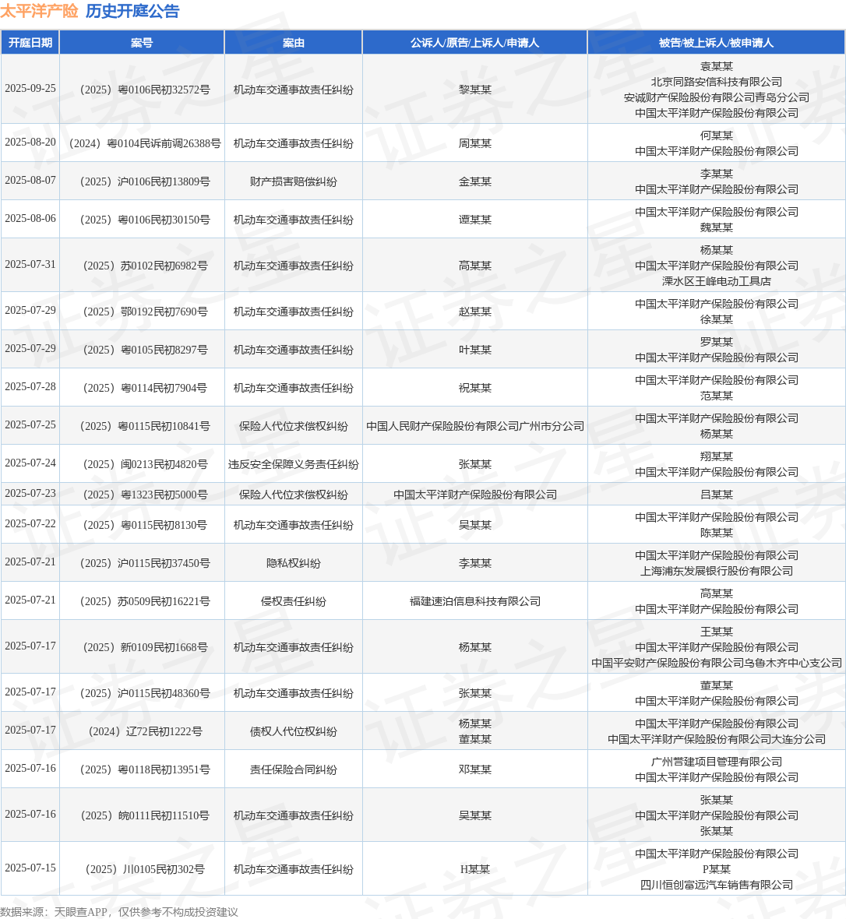The width and height of the screenshot is (846, 919).
Task: Click cause 违反安全保障义务责任纠纷
Action: point(293,464)
